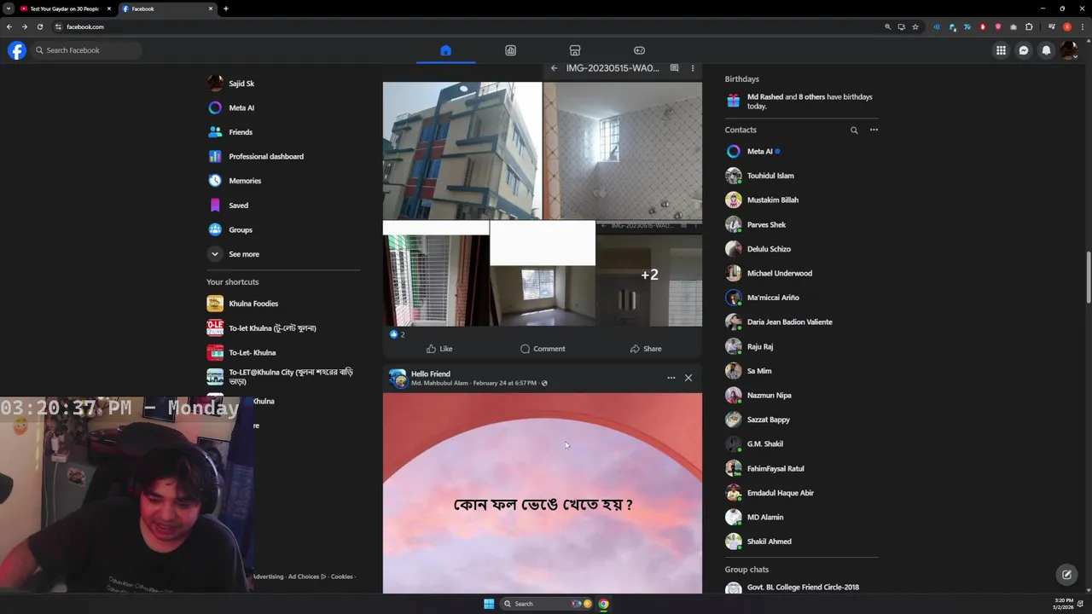Open Chrome from taskbar
This screenshot has height=614, width=1092.
click(x=603, y=604)
